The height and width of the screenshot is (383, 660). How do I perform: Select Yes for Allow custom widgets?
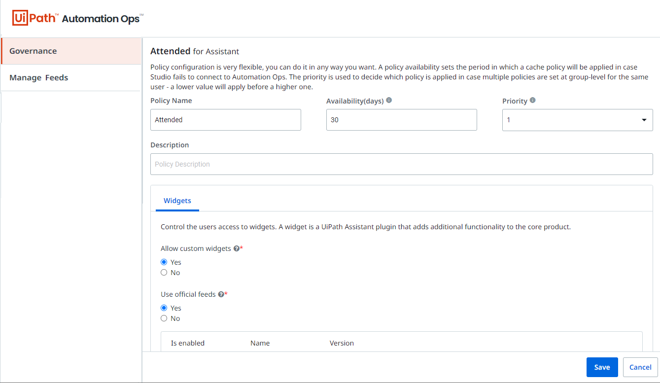pos(164,262)
